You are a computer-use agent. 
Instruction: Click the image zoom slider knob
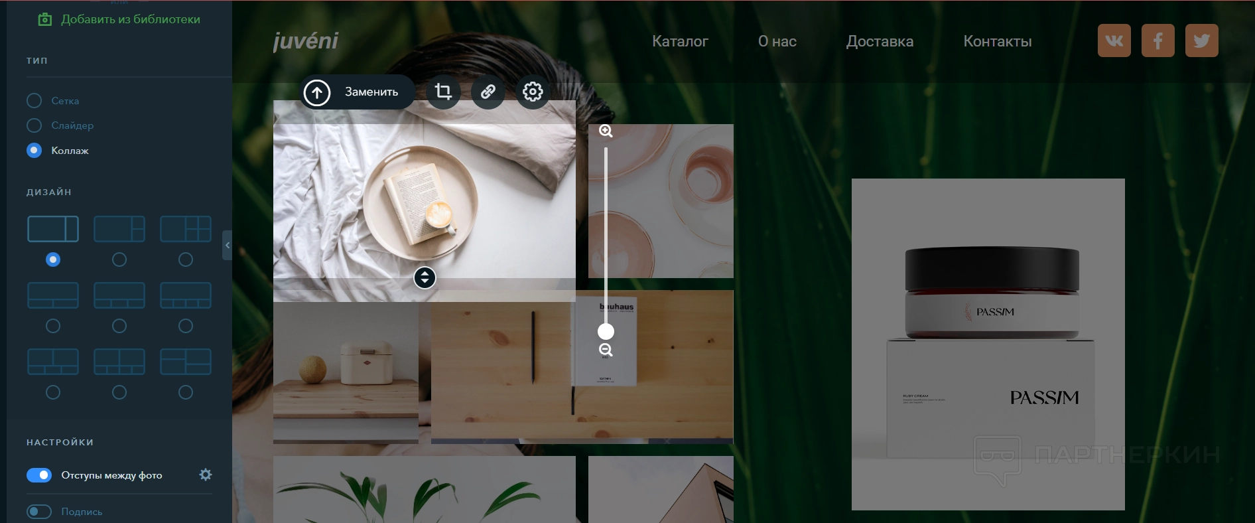[x=606, y=331]
